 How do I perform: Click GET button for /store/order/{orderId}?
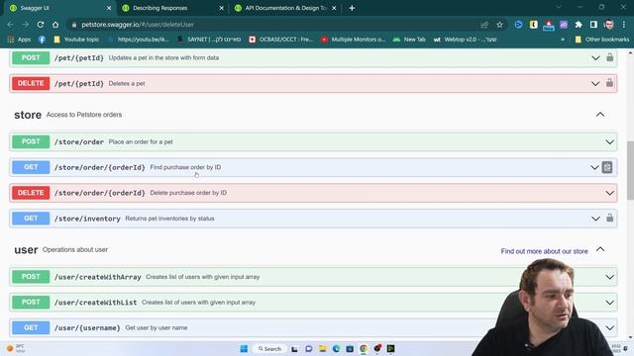pyautogui.click(x=31, y=167)
